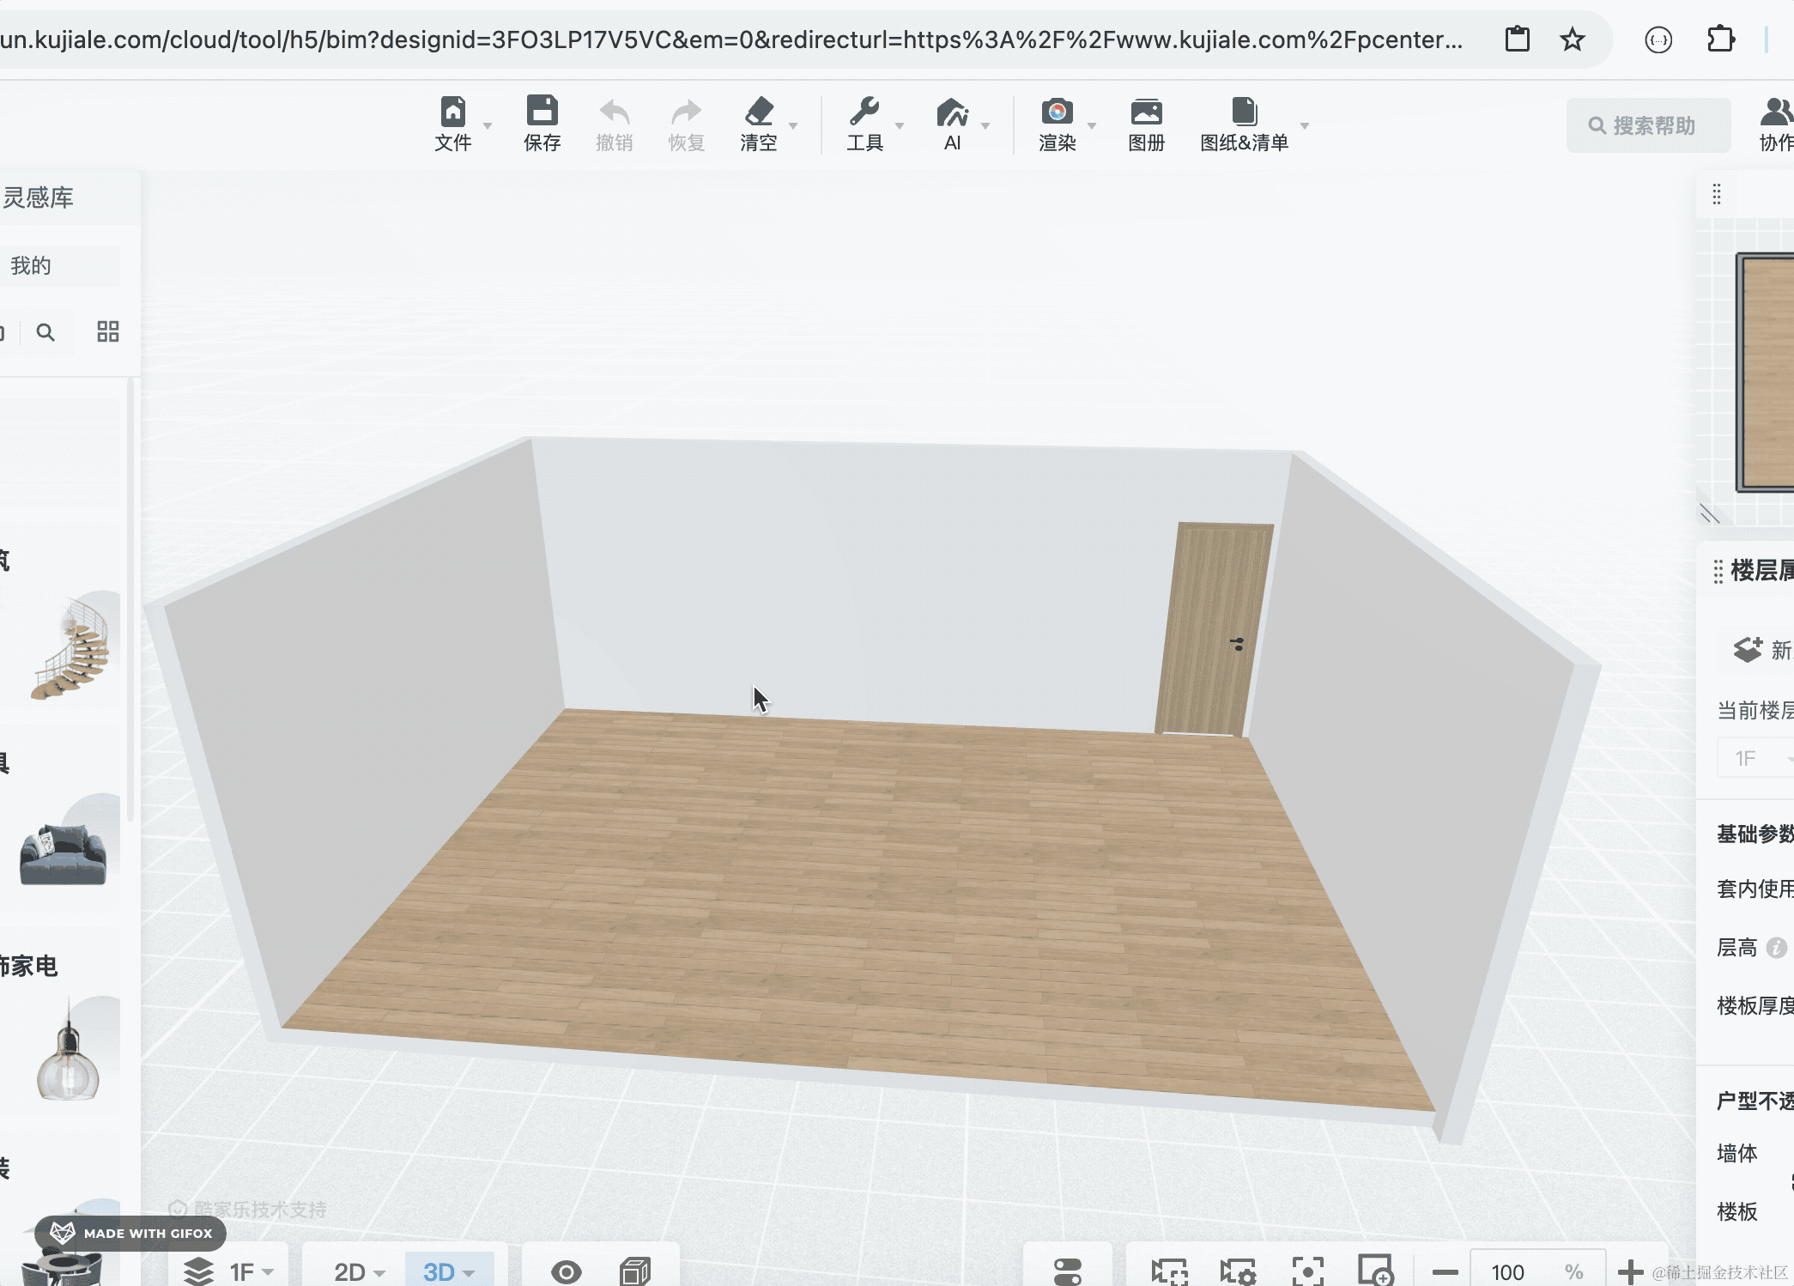Expand the 清空 dropdown arrow
The width and height of the screenshot is (1794, 1286).
click(793, 126)
